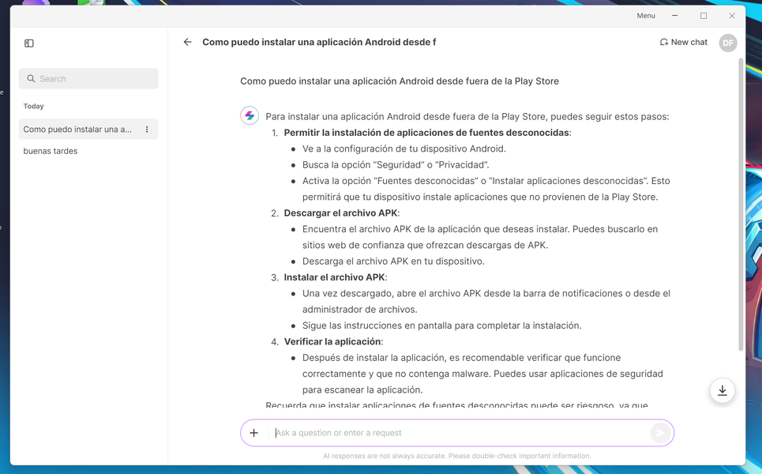Open options for 'Como puedo instalar' chat
Viewport: 762px width, 474px height.
[147, 130]
